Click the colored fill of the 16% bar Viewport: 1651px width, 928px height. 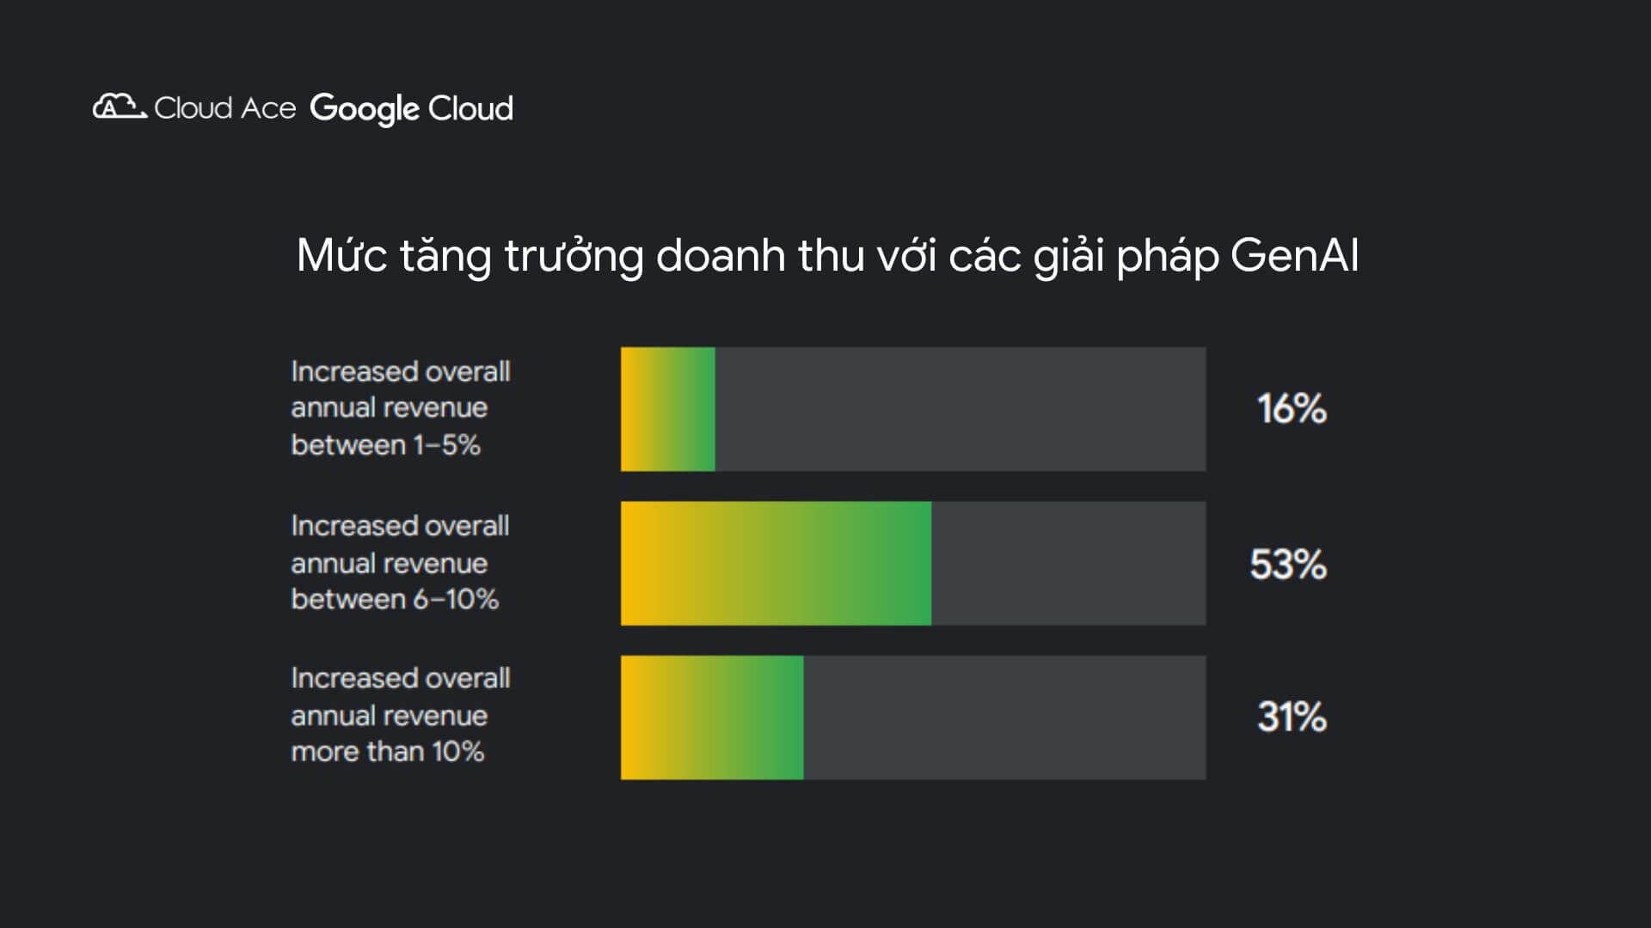click(668, 409)
